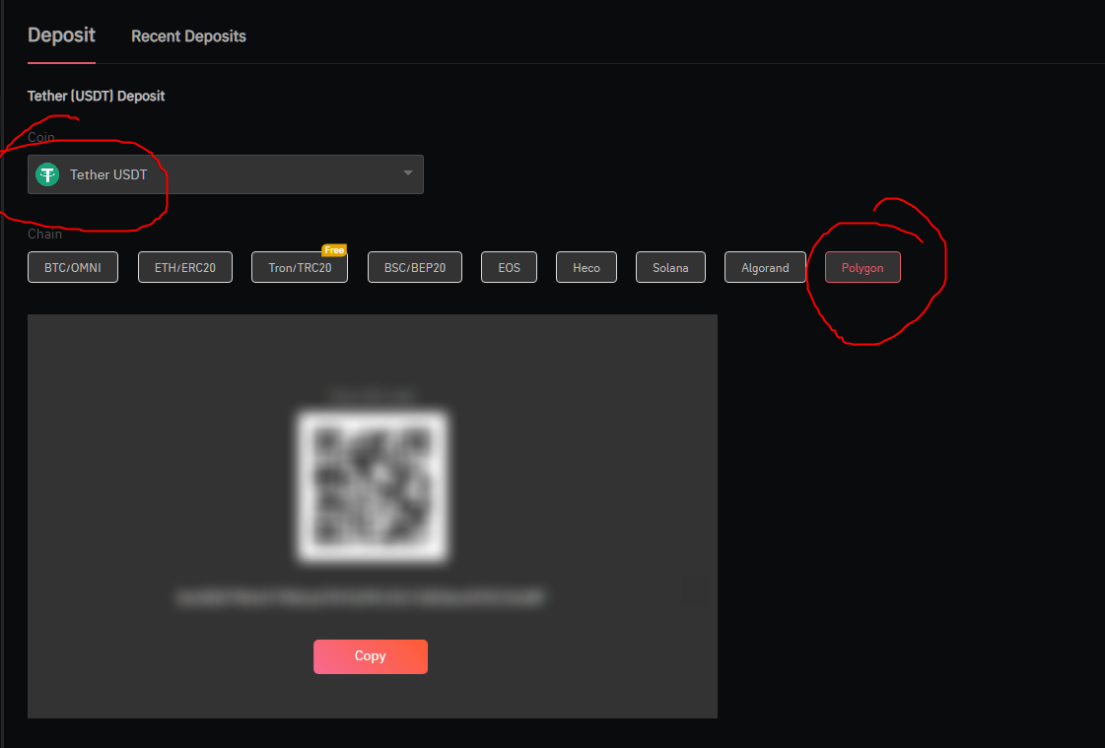Click the blurred deposit address text

pyautogui.click(x=360, y=598)
